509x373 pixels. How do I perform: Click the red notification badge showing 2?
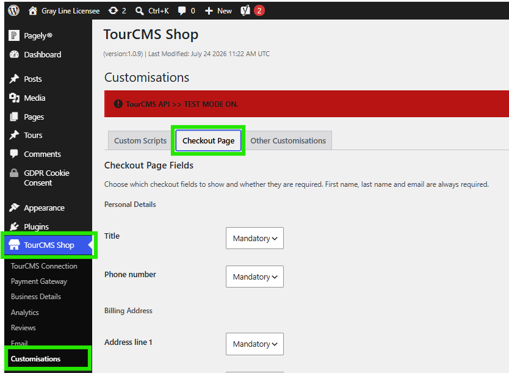click(259, 11)
